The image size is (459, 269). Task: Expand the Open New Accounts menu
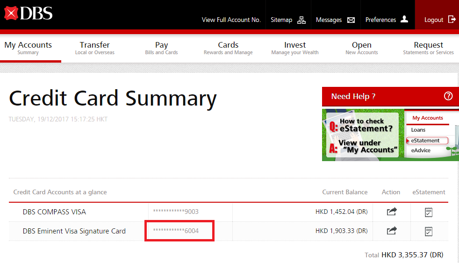(x=361, y=48)
